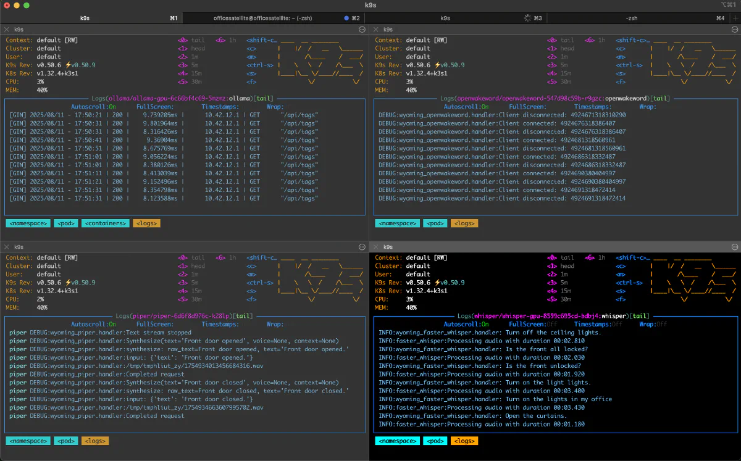Switch to the -zsh tab ⌘4
The width and height of the screenshot is (741, 461).
click(x=638, y=18)
